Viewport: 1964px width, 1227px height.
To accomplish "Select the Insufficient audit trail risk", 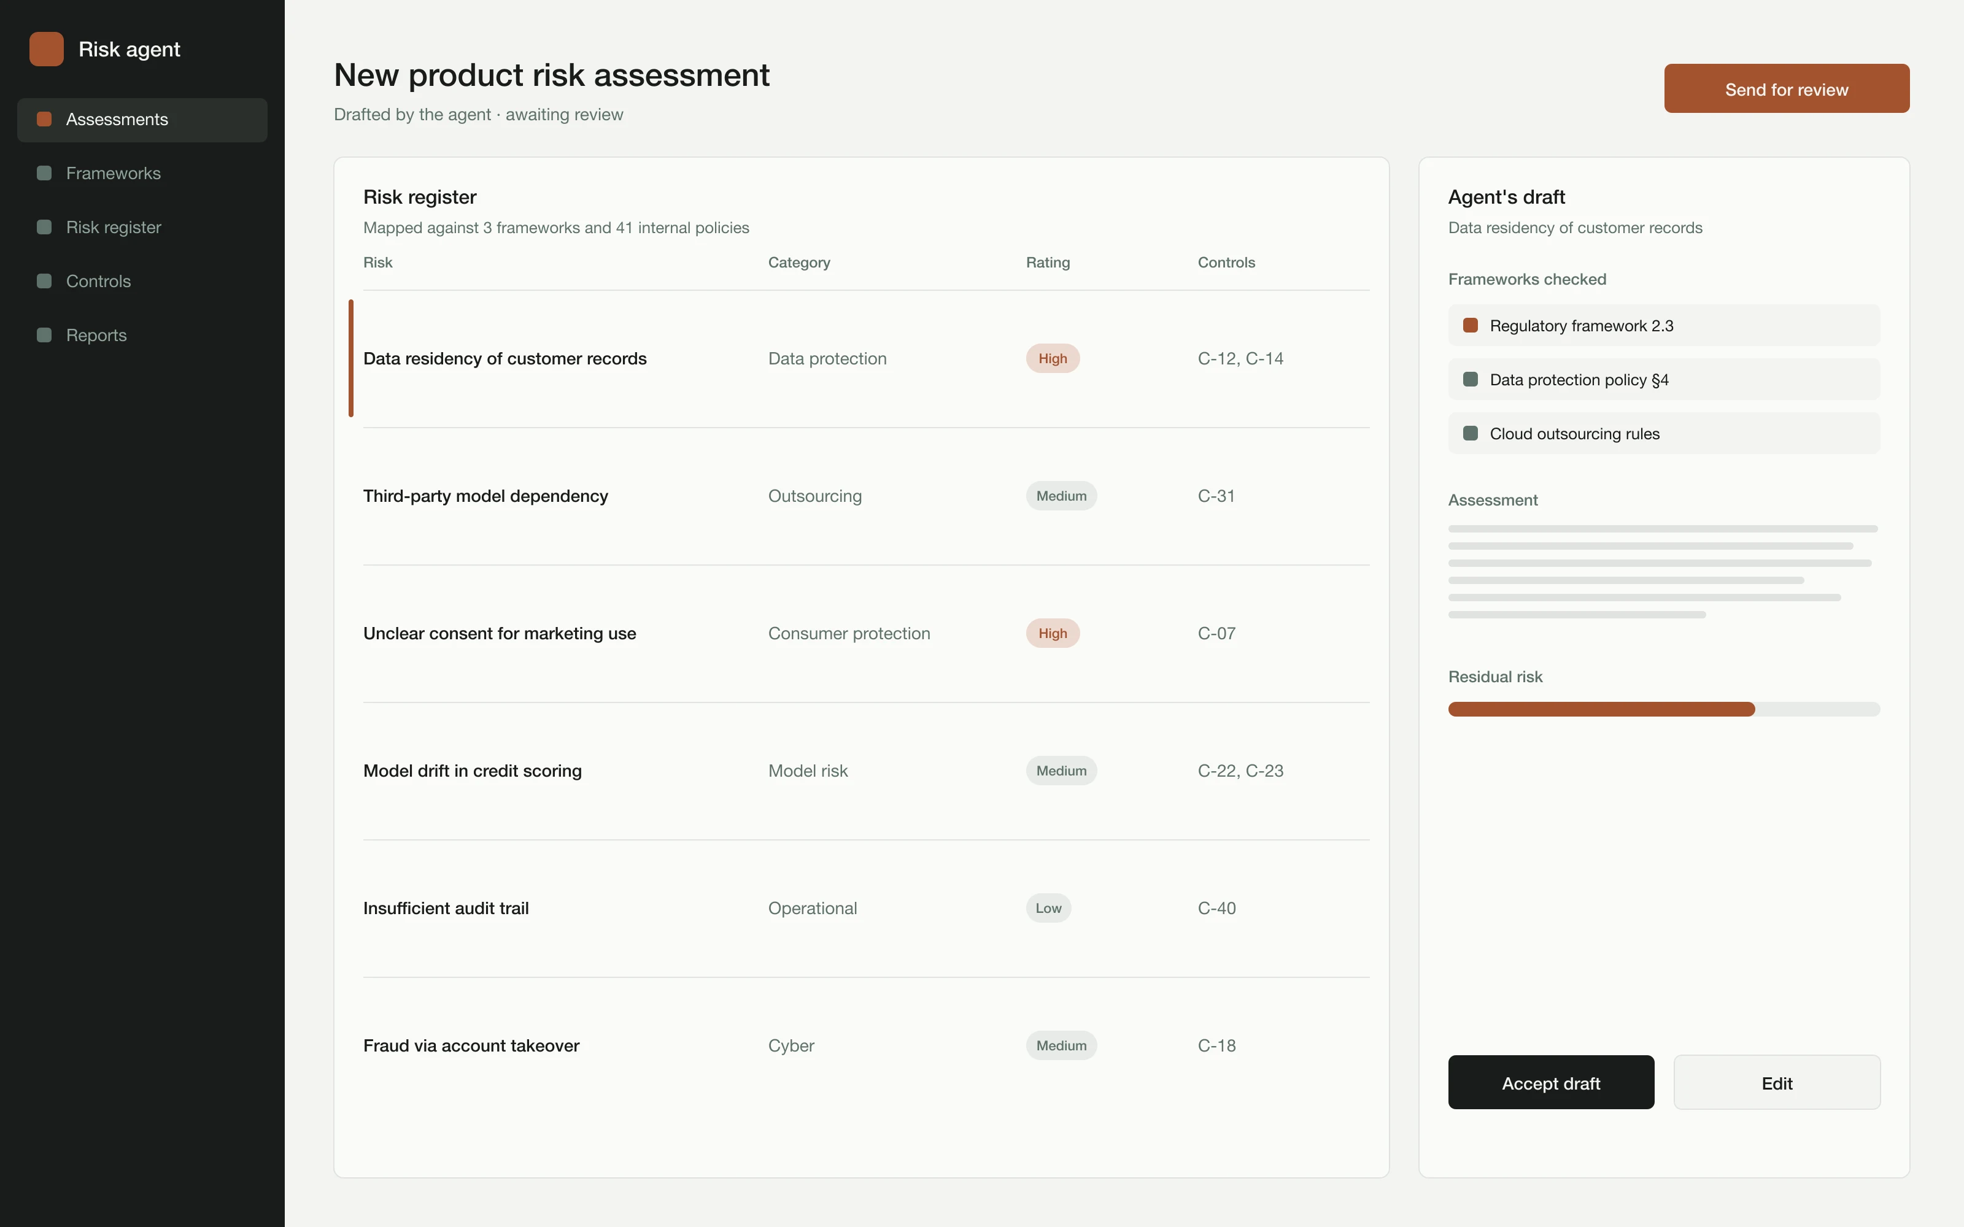I will point(866,908).
